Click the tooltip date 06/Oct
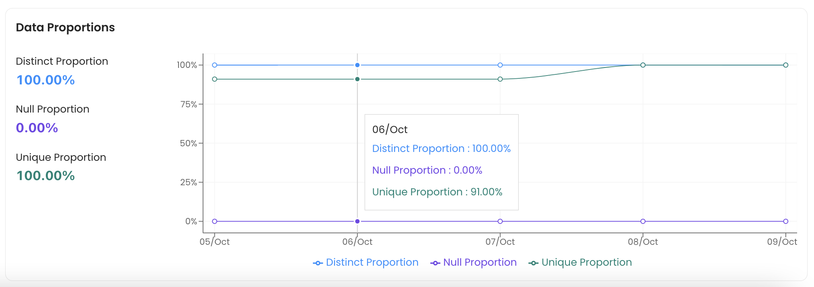 [390, 129]
